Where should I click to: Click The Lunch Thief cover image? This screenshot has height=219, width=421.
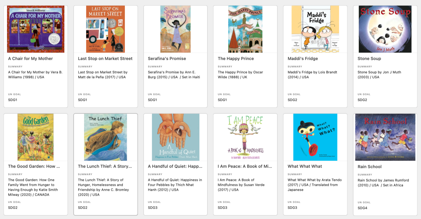[x=105, y=137]
